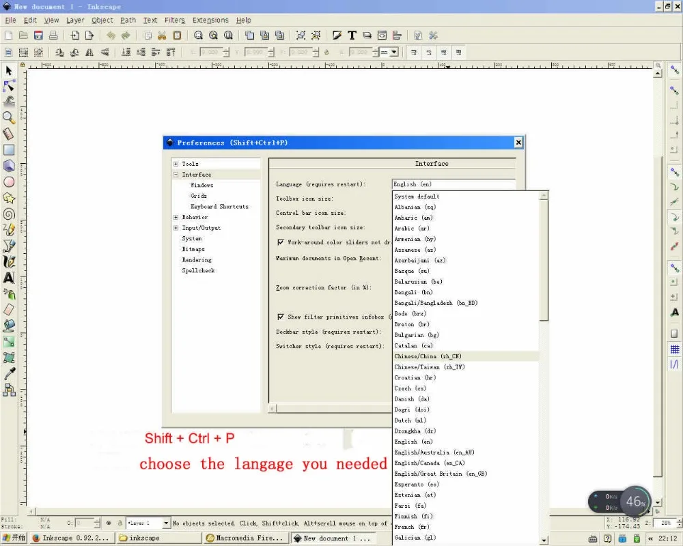Toggle Show filter primitives infobox checkbox
Viewport: 683px width, 546px height.
(x=281, y=317)
